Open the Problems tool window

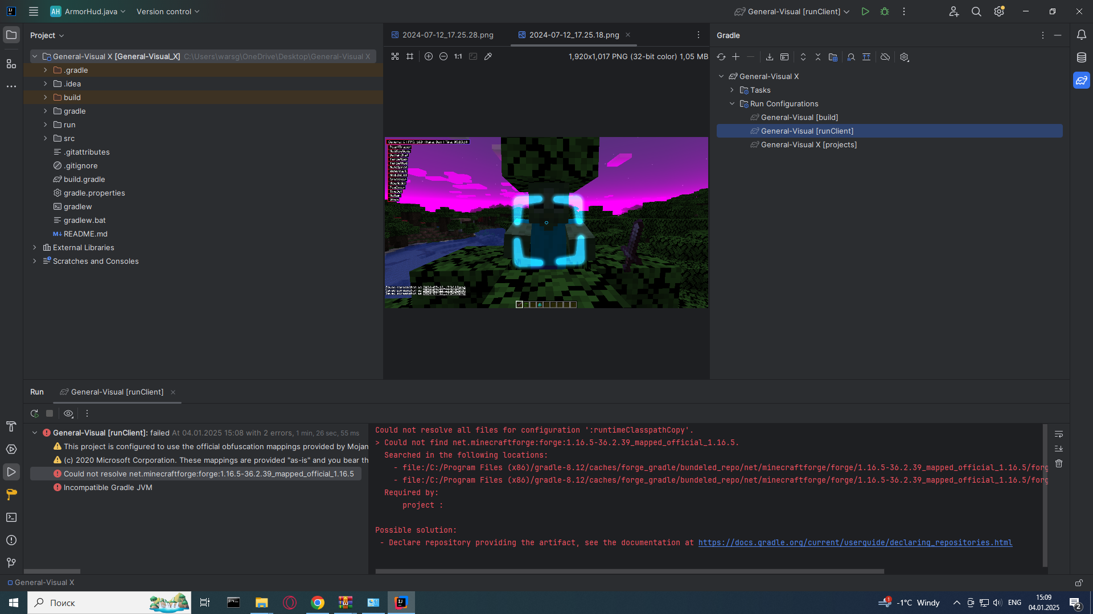click(11, 540)
